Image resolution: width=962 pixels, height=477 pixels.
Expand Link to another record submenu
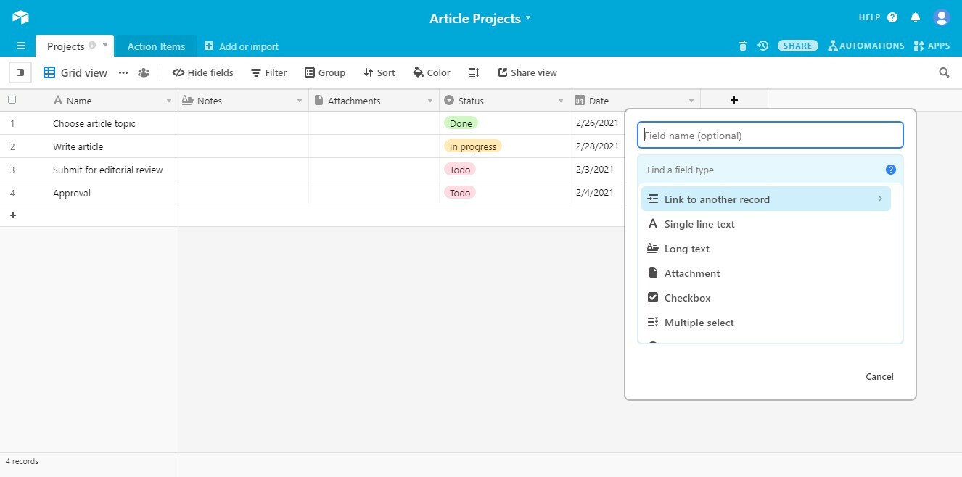pos(880,199)
